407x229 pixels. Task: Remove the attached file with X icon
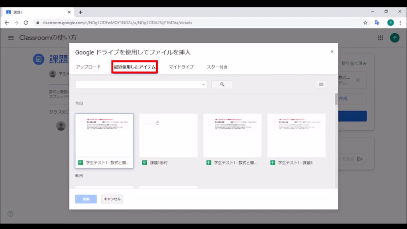[358, 80]
